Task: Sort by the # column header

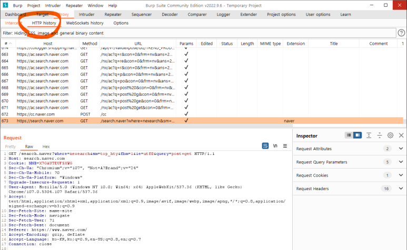Action: (x=8, y=44)
